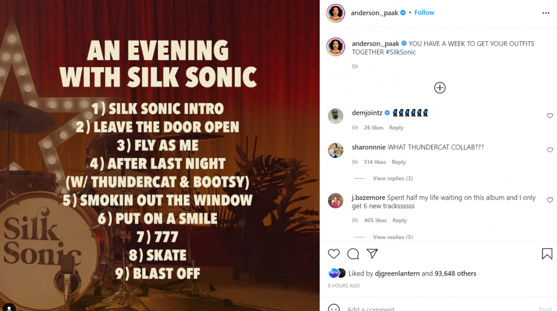The height and width of the screenshot is (311, 557).
Task: Open anderson._paak profile picture in header
Action: [x=336, y=13]
